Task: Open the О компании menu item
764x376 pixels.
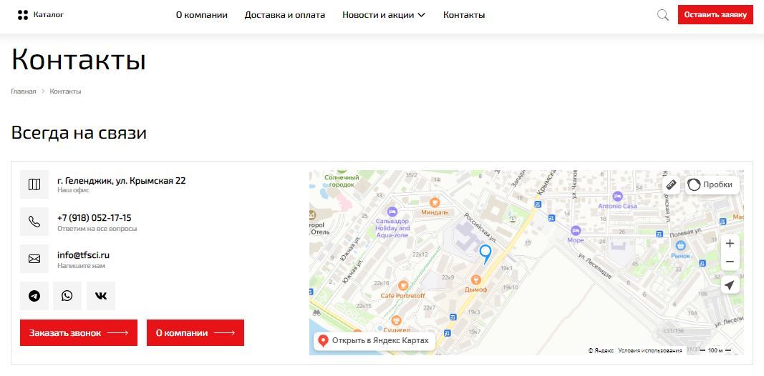Action: (x=202, y=15)
